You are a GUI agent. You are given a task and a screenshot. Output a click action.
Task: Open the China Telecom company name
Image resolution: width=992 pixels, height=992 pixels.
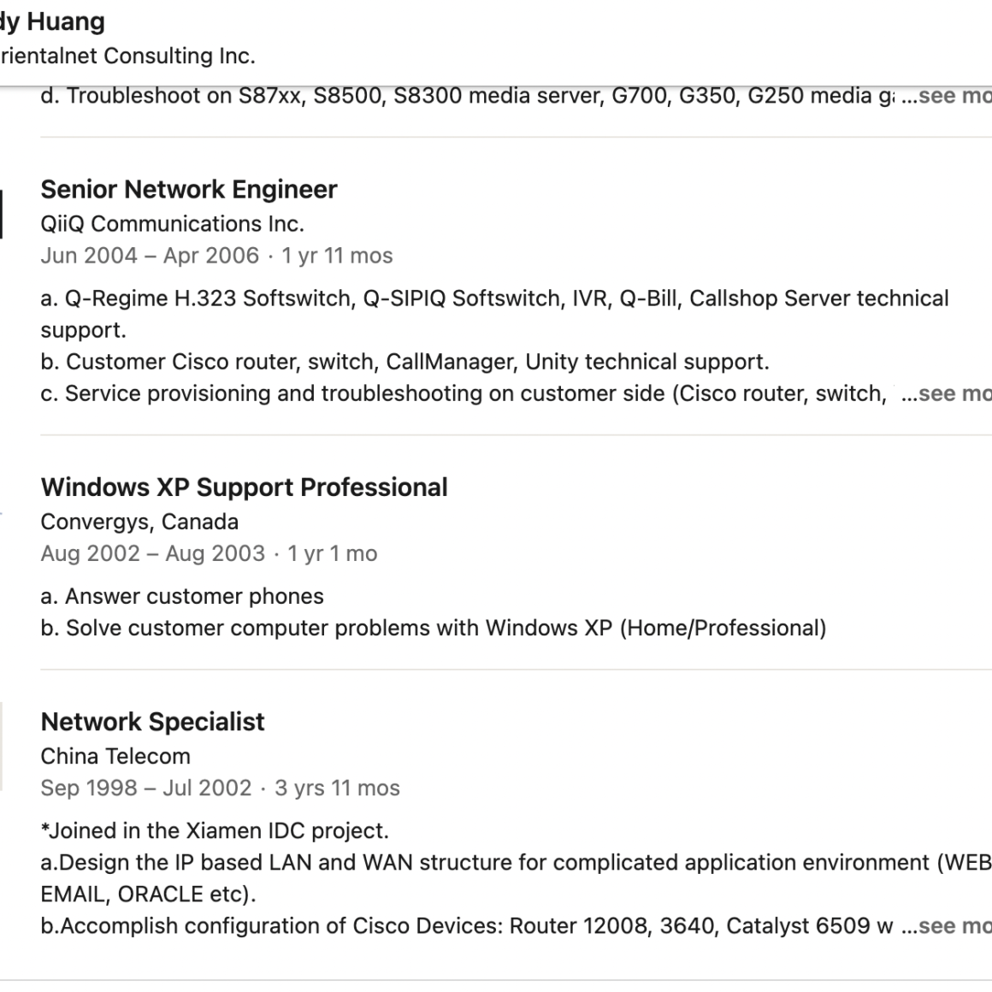coord(115,756)
